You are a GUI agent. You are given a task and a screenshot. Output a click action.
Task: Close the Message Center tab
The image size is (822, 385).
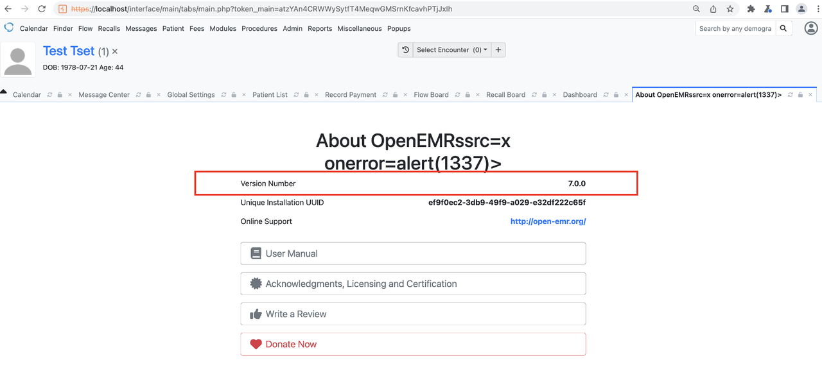pos(159,95)
